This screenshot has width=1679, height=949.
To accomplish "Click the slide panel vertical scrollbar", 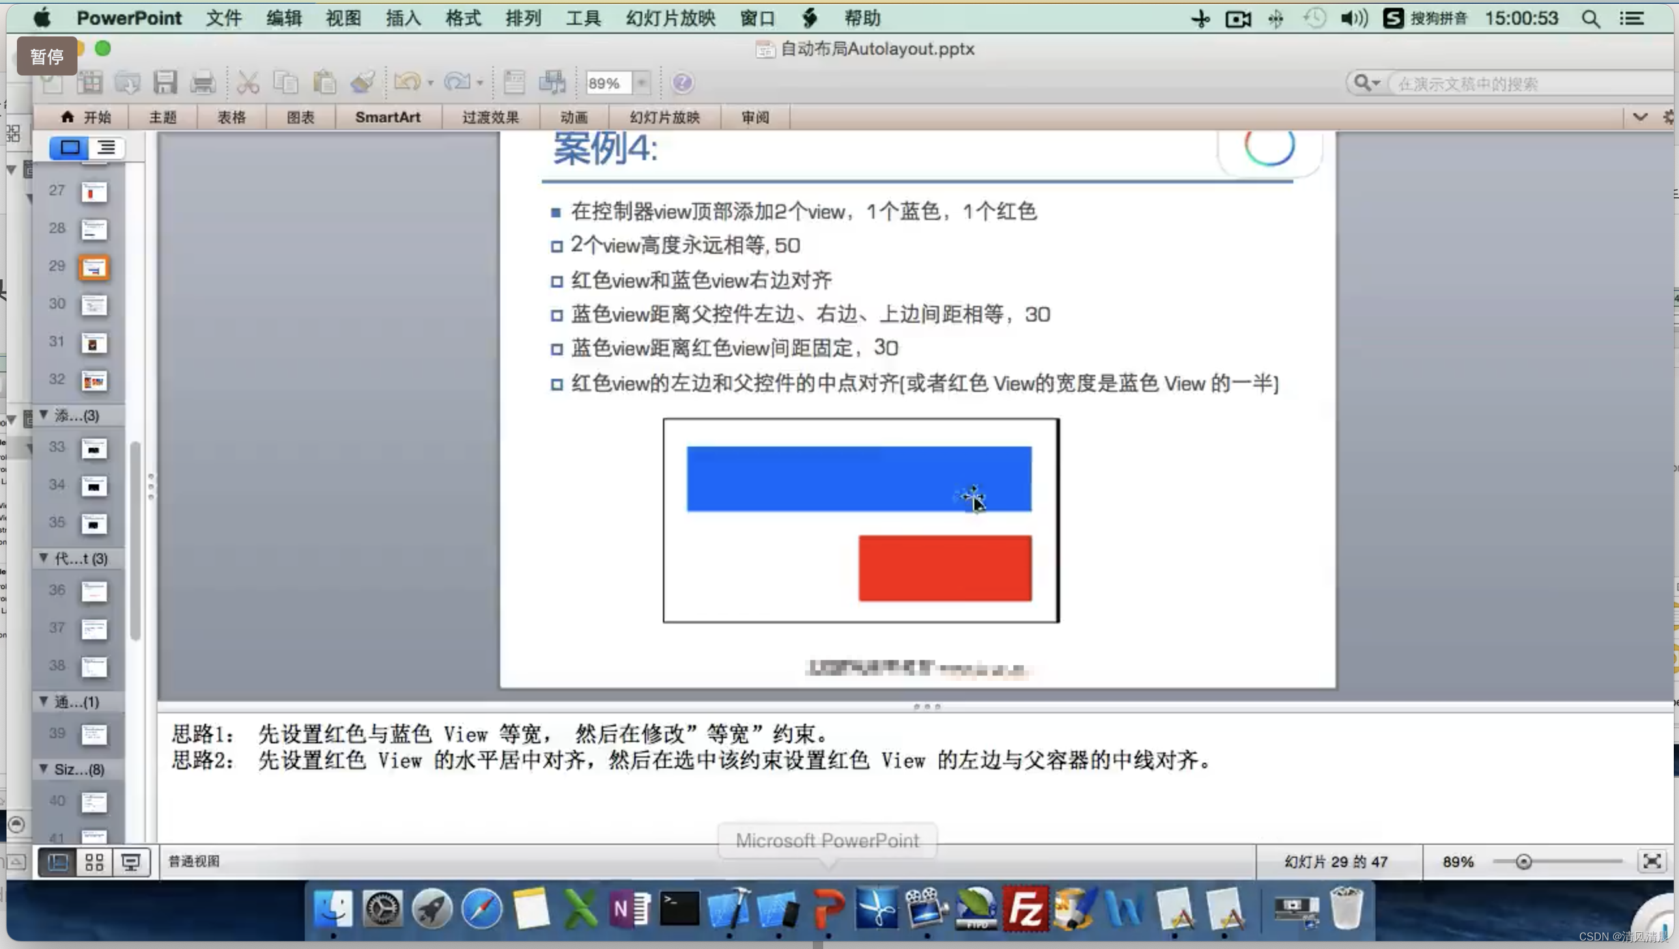I will click(x=135, y=541).
